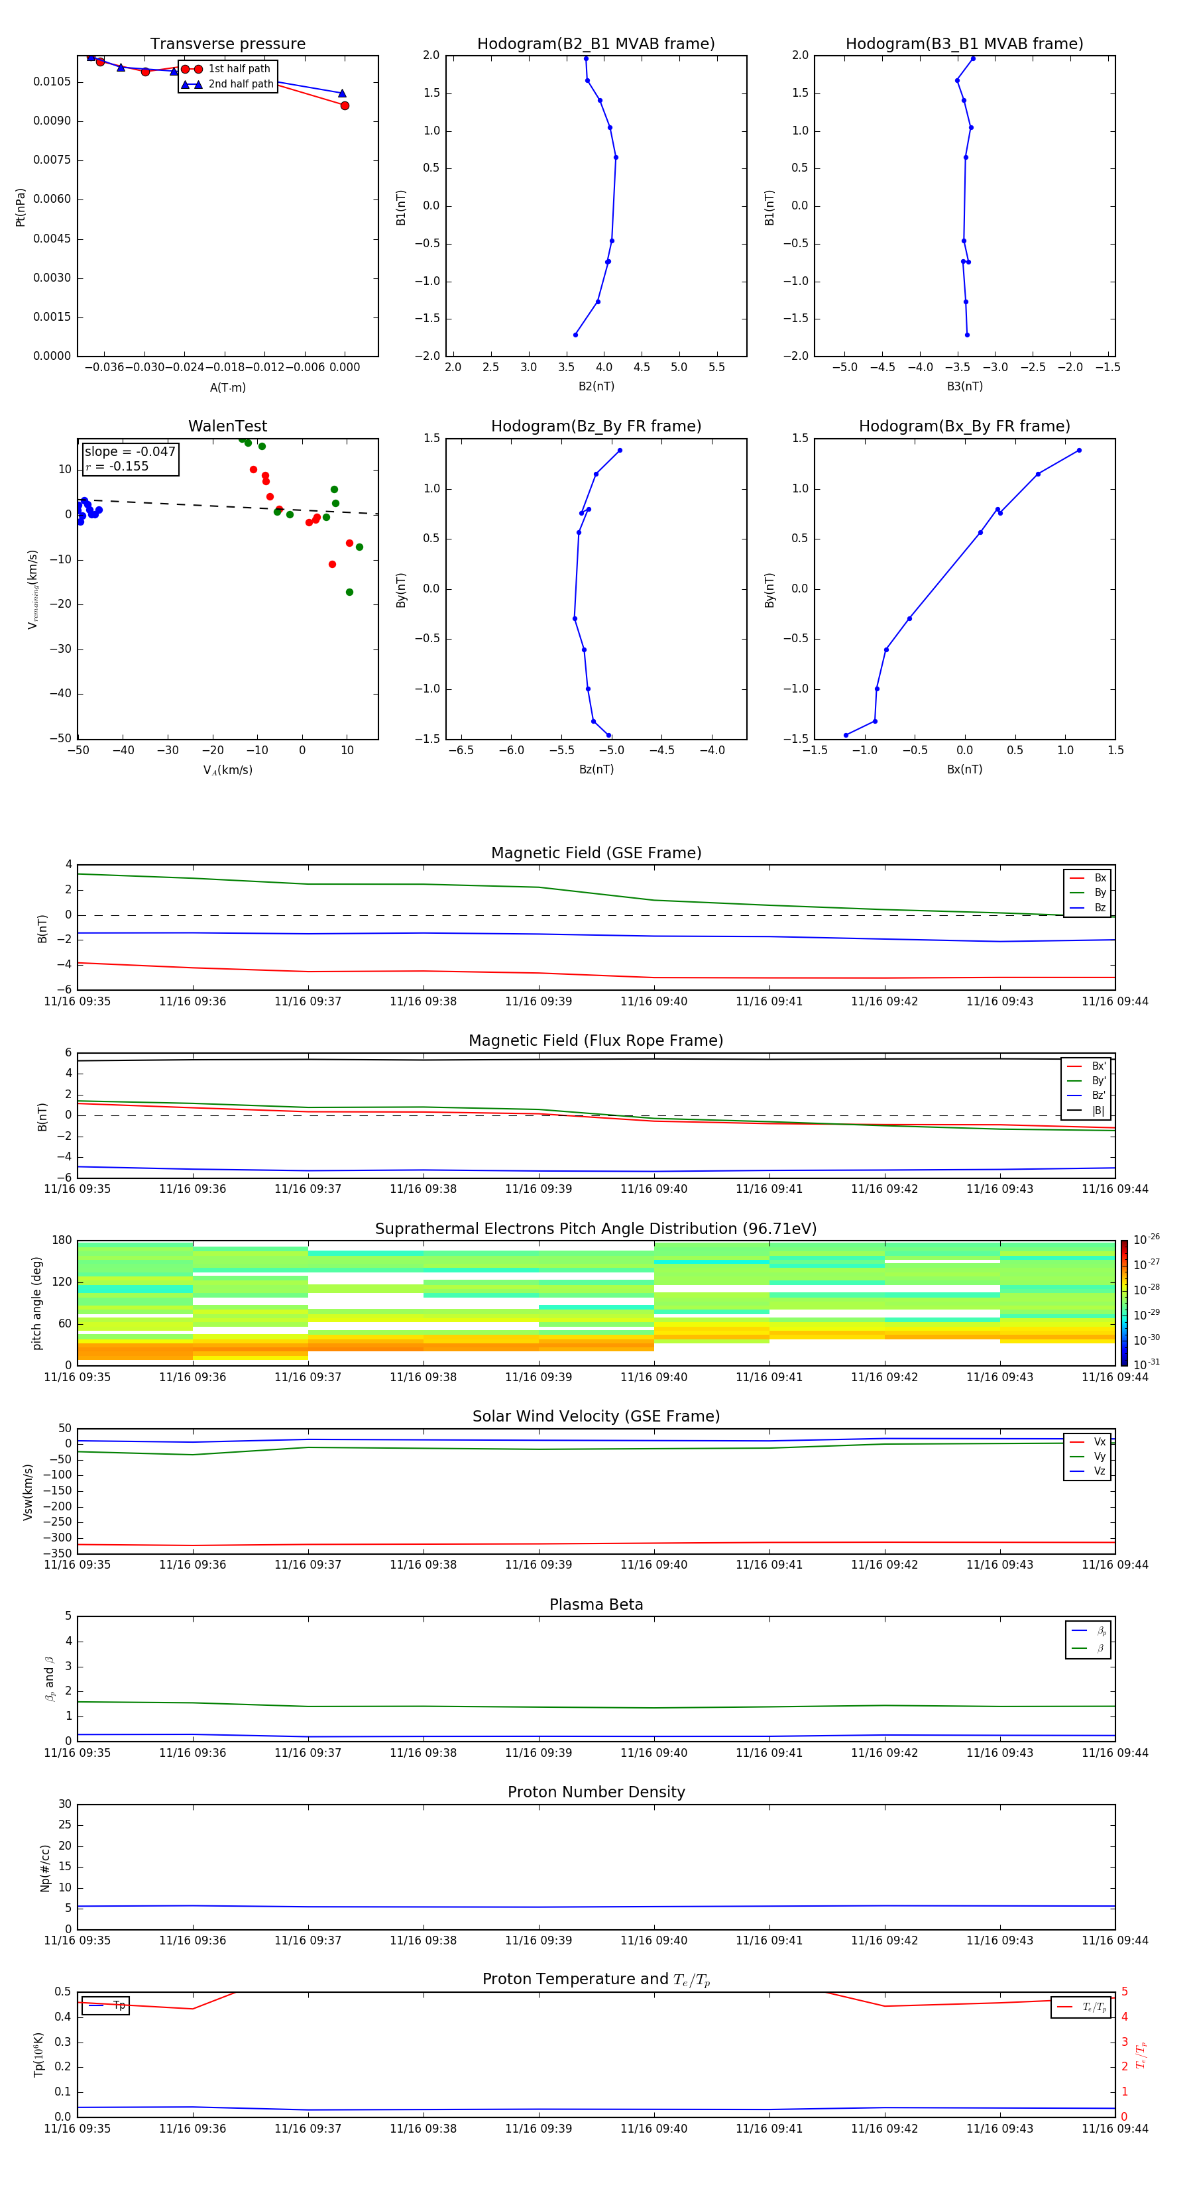Viewport: 1193px width, 2187px height.
Task: Click By legend entry in GSE magnetic field plot
Action: [x=1088, y=893]
